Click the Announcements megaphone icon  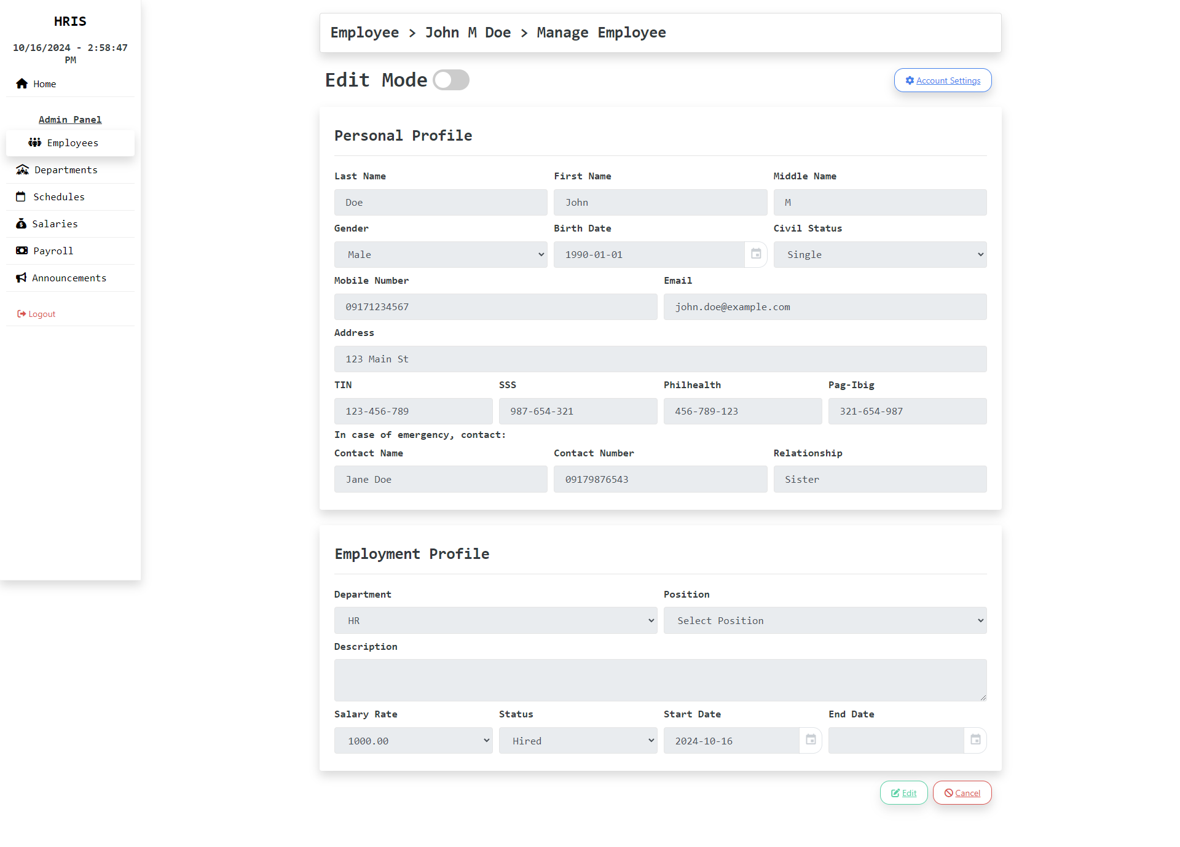[x=22, y=278]
